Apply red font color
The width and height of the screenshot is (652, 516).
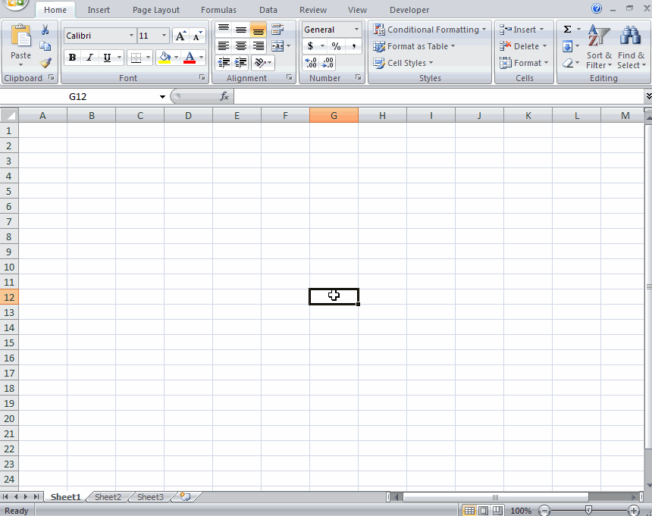[x=190, y=58]
